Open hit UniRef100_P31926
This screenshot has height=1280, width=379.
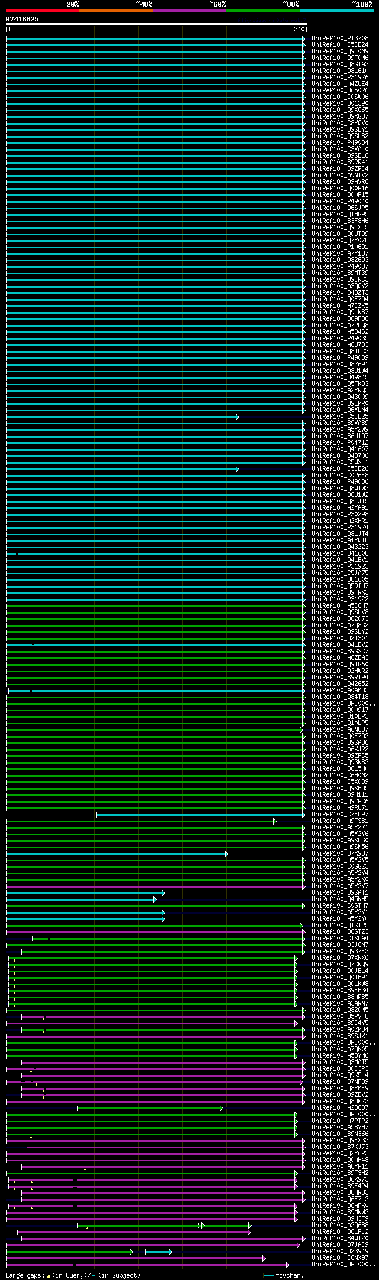(340, 77)
